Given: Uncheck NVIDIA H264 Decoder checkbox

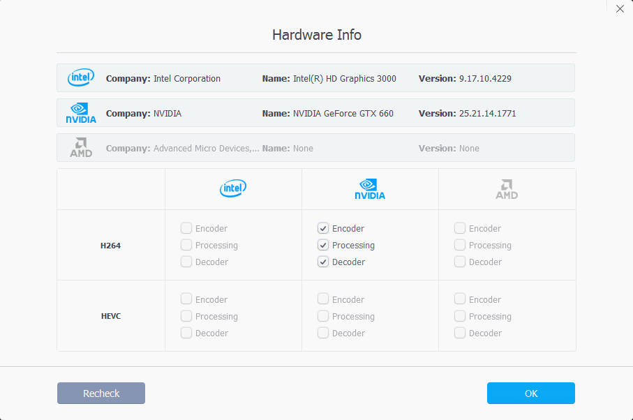Looking at the screenshot, I should point(323,262).
